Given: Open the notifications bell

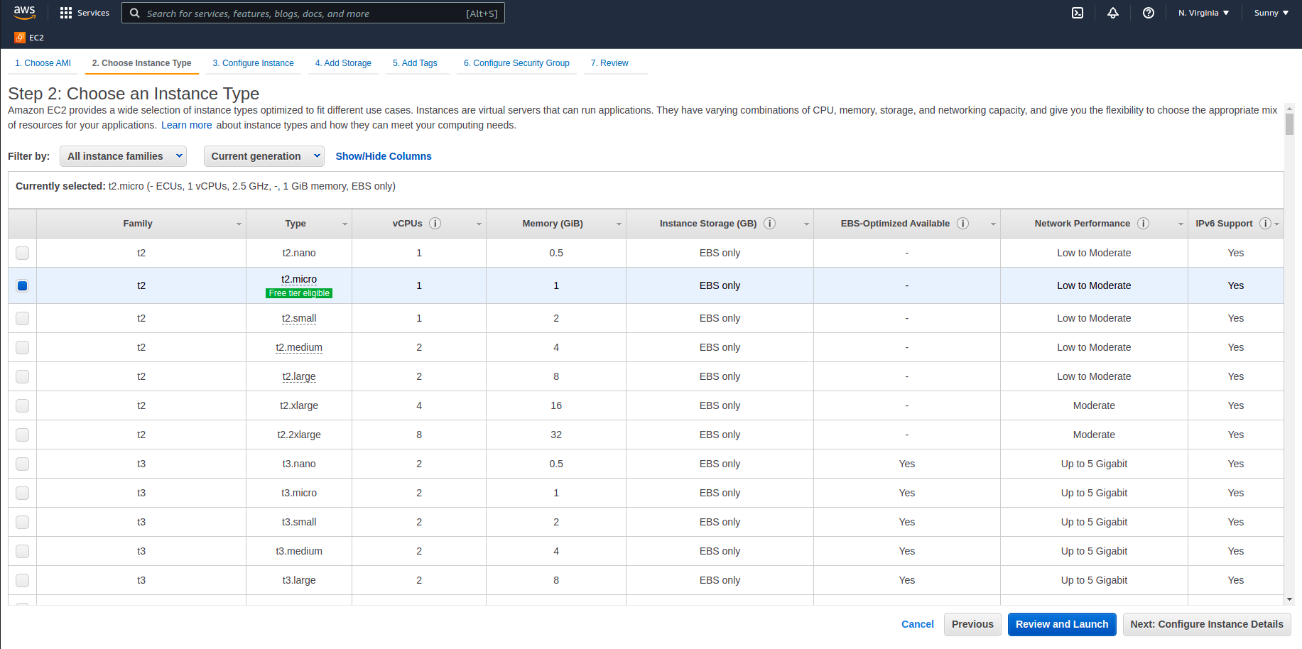Looking at the screenshot, I should click(x=1113, y=13).
